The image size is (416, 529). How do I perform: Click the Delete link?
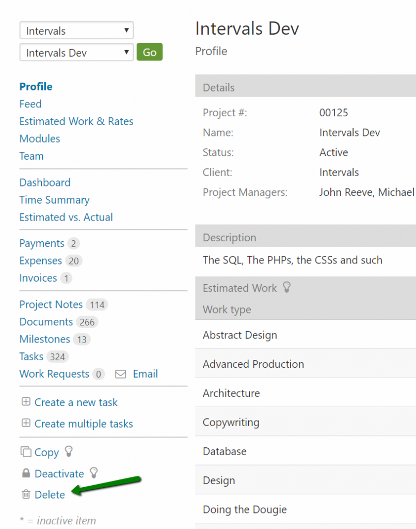click(50, 494)
